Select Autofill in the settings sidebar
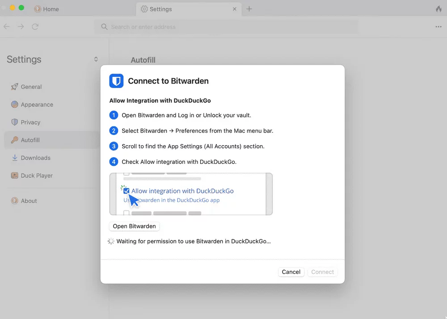This screenshot has height=319, width=447. point(51,140)
